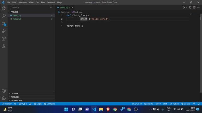This screenshot has width=202, height=113.
Task: Open notifications bell in status bar
Action: point(199,104)
